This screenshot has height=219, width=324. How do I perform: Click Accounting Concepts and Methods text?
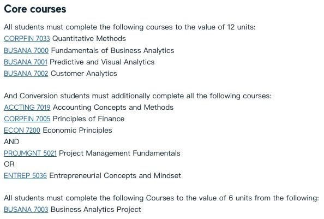point(113,108)
